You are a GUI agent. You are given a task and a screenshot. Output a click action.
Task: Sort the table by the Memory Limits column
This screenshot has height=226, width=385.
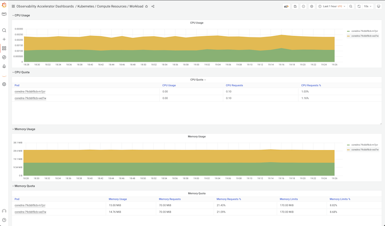pyautogui.click(x=289, y=199)
